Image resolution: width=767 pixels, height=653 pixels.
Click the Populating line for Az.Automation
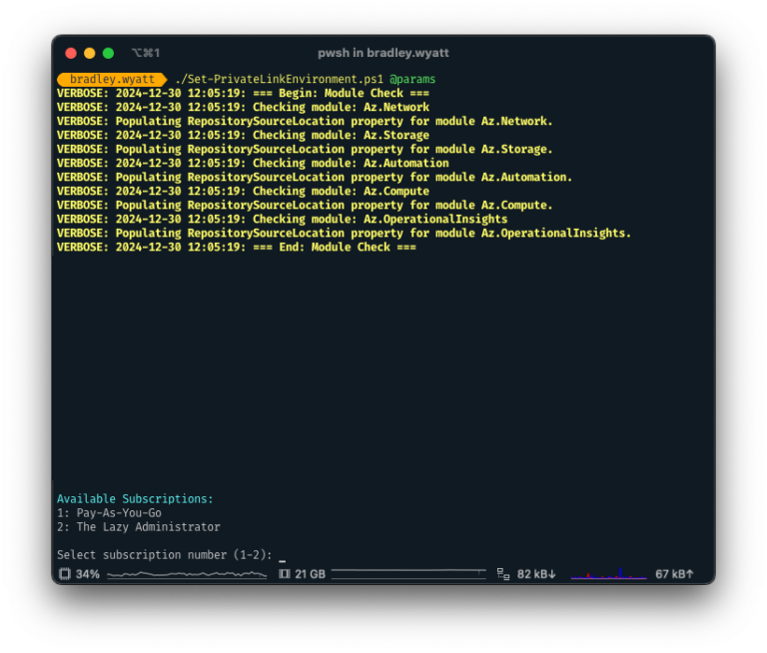pos(315,177)
